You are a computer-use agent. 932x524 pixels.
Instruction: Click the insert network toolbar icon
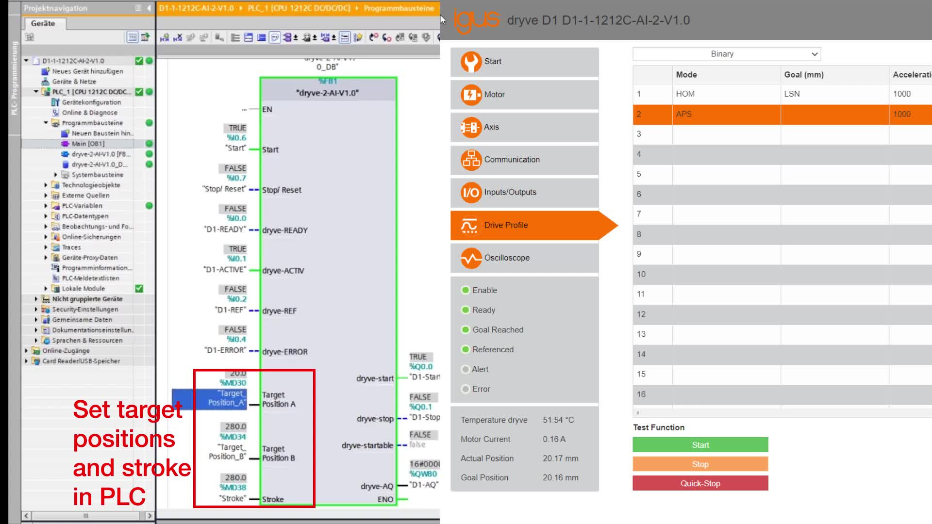(165, 37)
